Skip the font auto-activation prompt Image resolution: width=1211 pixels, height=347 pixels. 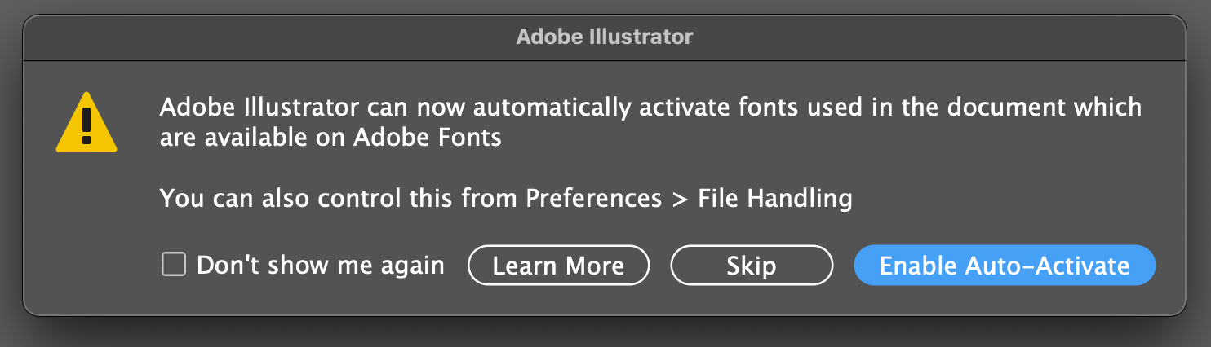point(752,266)
